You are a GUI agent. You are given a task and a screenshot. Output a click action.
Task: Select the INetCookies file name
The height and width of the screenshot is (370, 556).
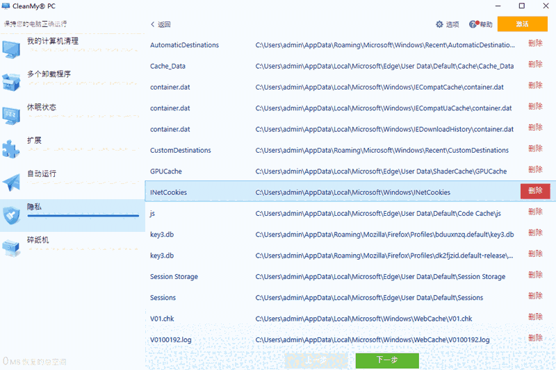pos(168,192)
